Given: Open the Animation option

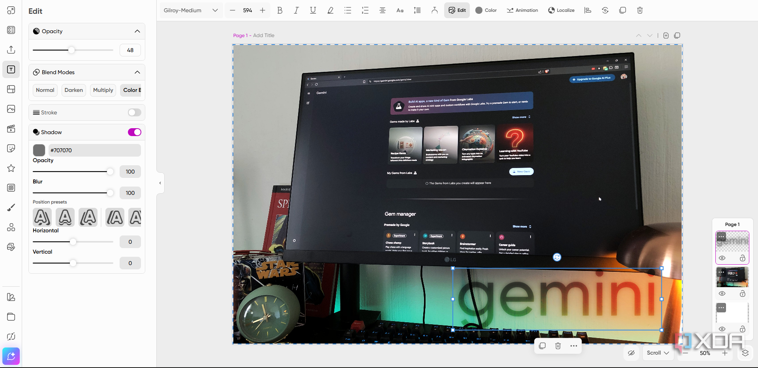Looking at the screenshot, I should point(522,10).
